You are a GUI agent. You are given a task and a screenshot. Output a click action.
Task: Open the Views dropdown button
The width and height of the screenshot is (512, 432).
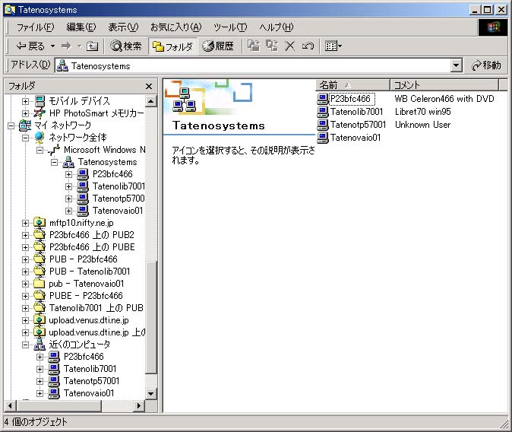pyautogui.click(x=333, y=46)
